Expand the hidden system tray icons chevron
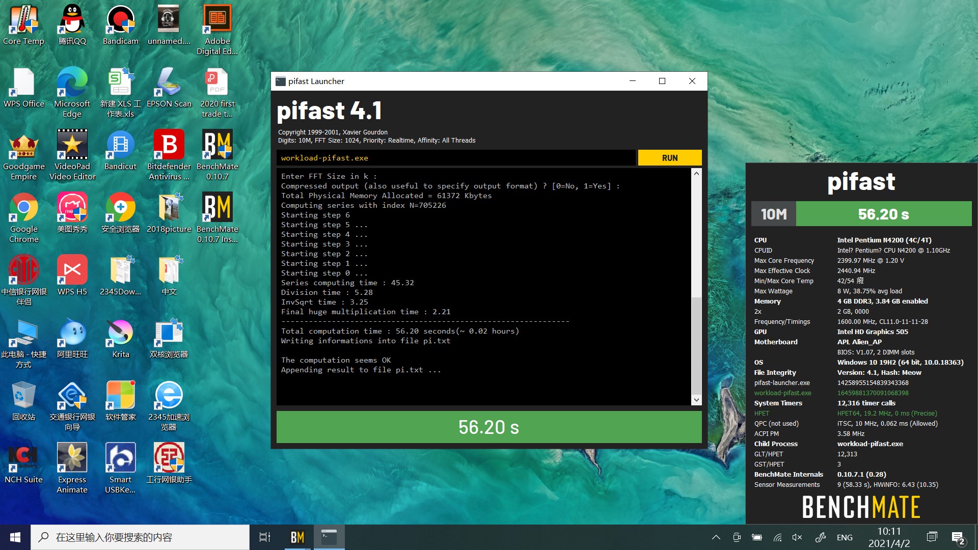This screenshot has width=978, height=550. click(716, 537)
